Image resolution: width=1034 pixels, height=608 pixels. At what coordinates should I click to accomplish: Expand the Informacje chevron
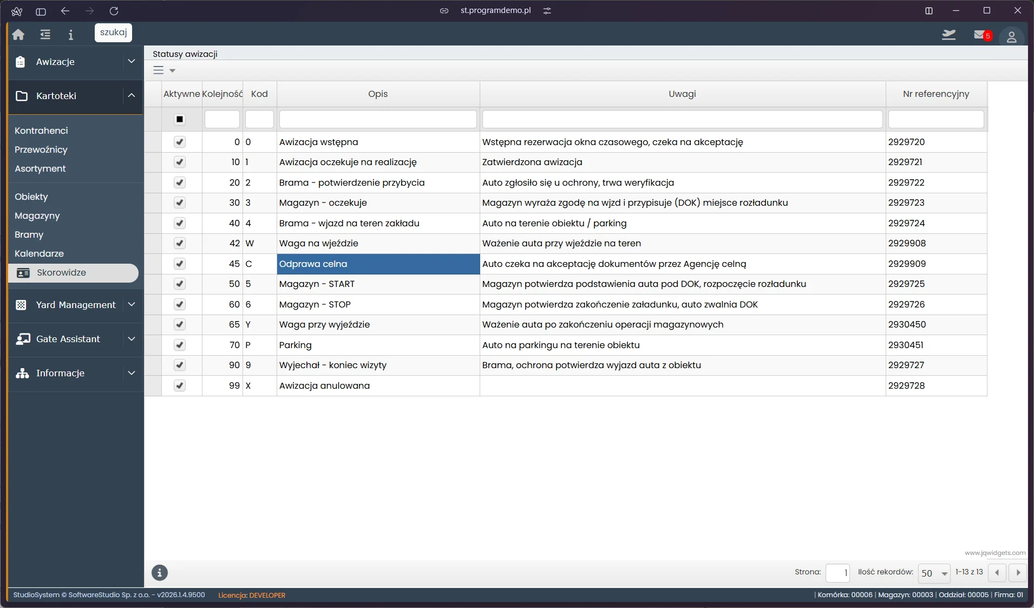(132, 372)
